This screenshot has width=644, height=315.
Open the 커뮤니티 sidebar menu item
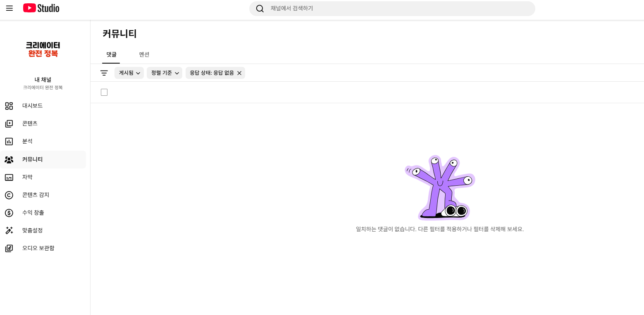pos(32,159)
